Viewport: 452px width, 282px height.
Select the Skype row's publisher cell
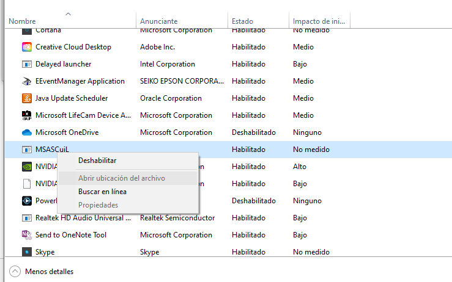coord(149,252)
